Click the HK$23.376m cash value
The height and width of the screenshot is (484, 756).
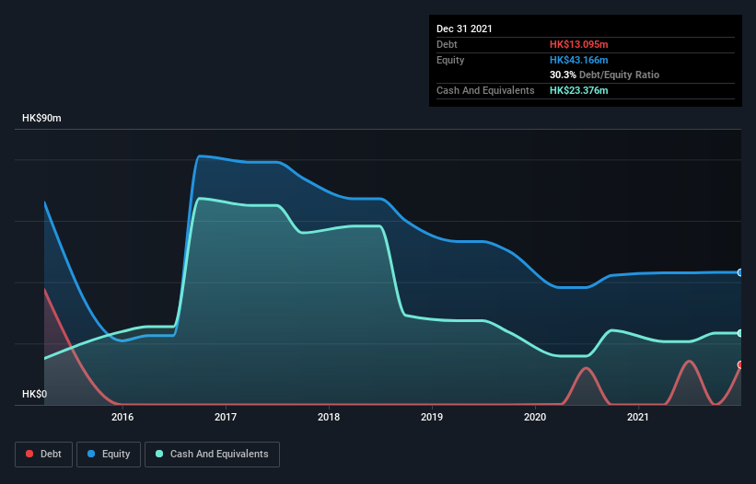[578, 90]
